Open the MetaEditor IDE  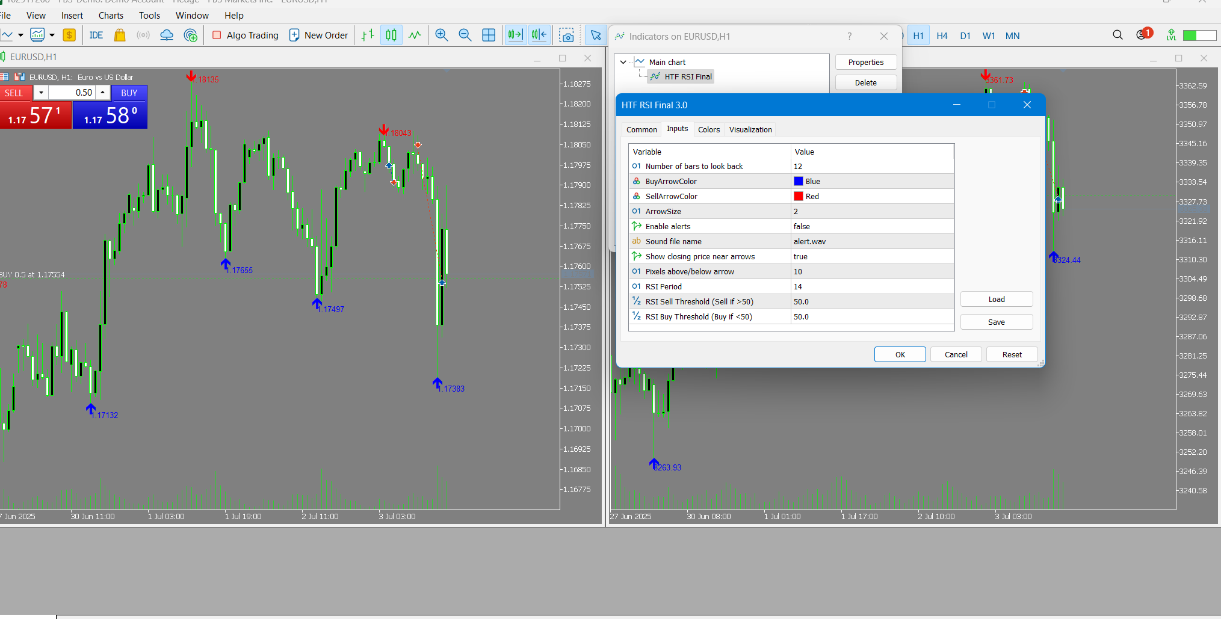tap(96, 35)
